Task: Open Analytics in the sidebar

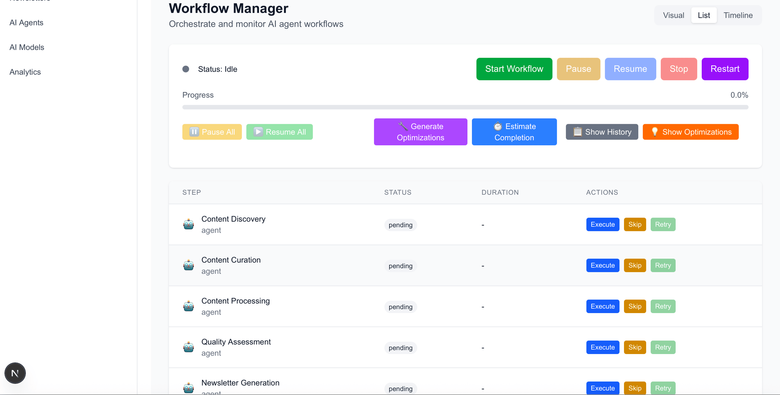Action: coord(25,72)
